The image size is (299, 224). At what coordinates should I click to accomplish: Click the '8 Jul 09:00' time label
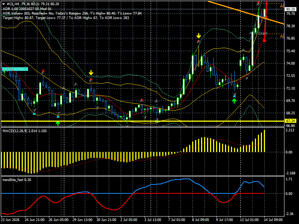pos(201,220)
